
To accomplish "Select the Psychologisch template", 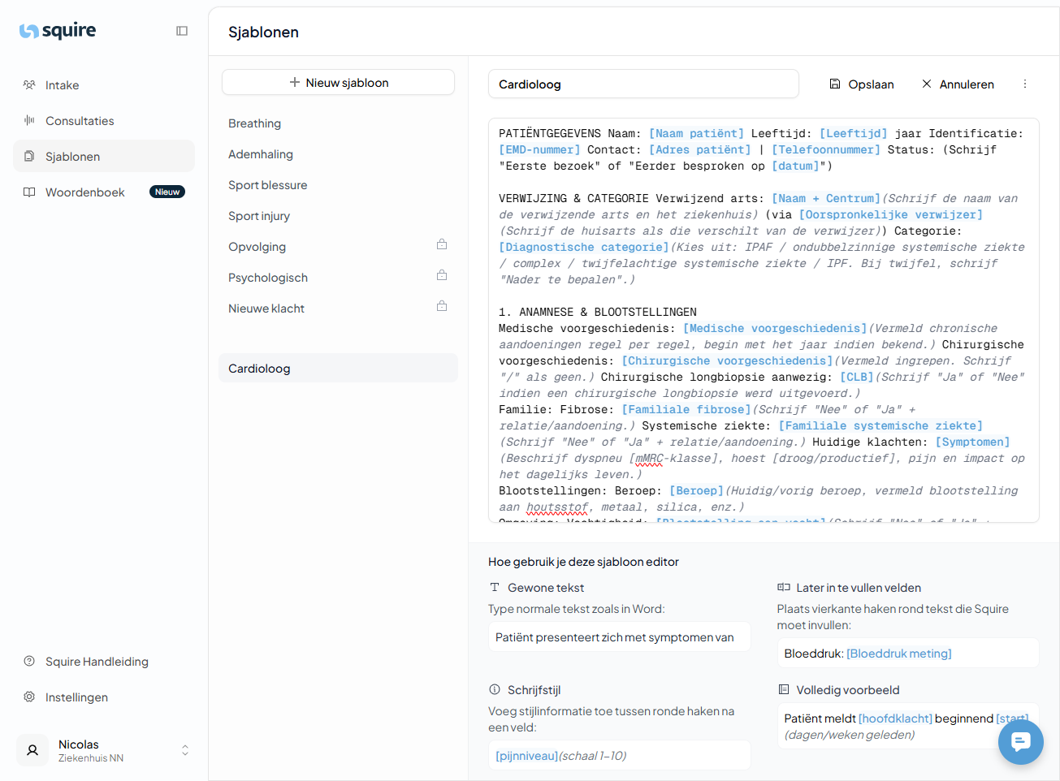I will point(338,278).
